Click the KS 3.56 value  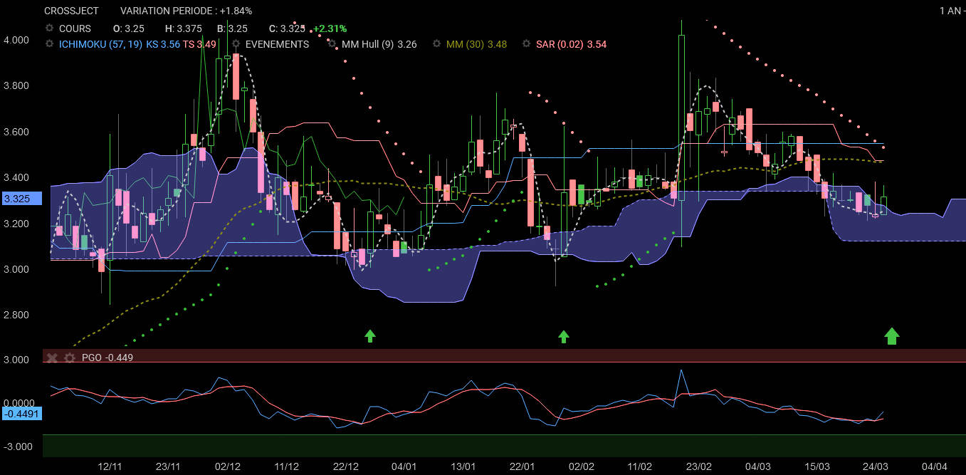pos(163,44)
